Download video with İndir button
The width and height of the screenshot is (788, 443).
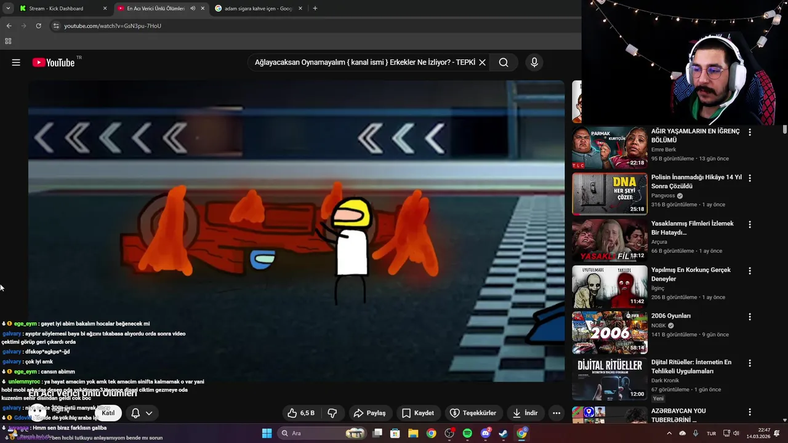pos(525,413)
